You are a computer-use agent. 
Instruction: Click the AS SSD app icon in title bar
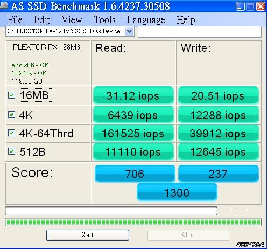4,5
